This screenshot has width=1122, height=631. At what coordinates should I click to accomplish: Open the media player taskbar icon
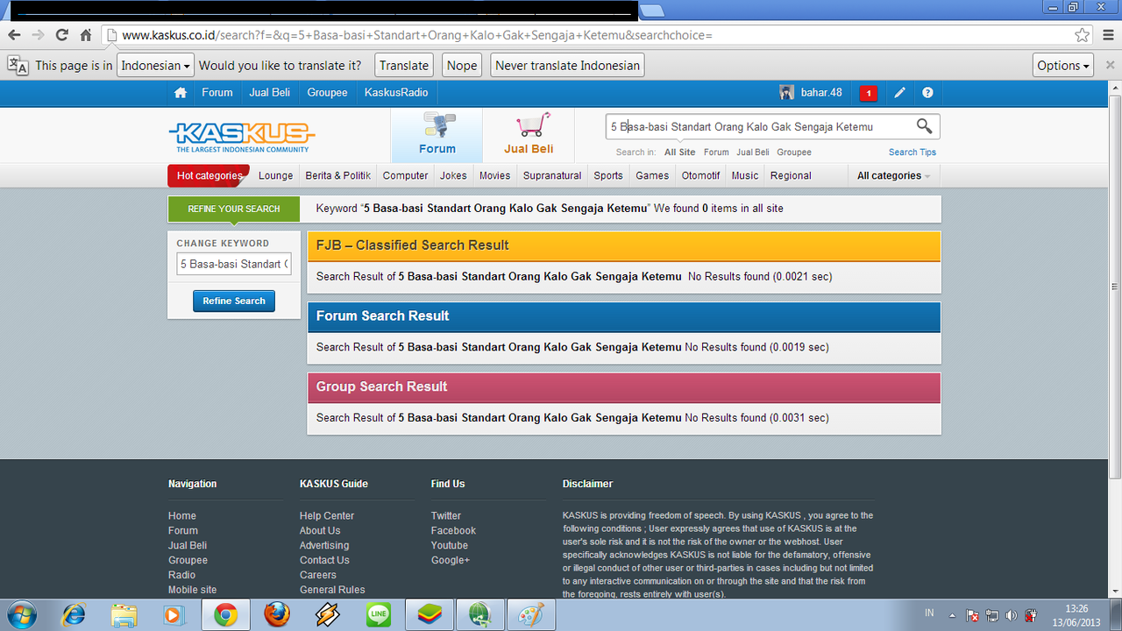click(173, 615)
